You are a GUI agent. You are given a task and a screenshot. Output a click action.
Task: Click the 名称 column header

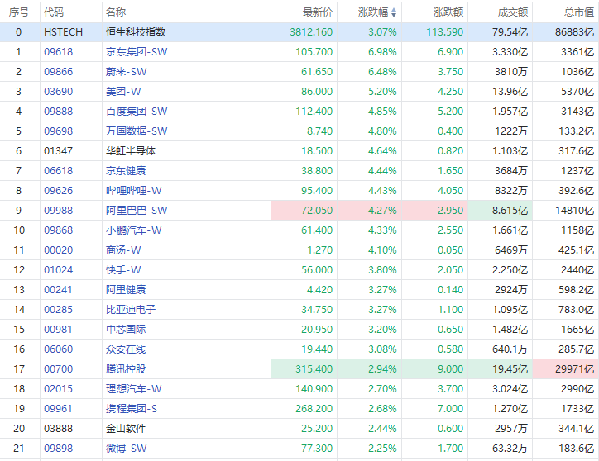point(116,12)
